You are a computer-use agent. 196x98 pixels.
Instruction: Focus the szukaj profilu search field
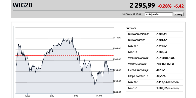click(x=159, y=14)
